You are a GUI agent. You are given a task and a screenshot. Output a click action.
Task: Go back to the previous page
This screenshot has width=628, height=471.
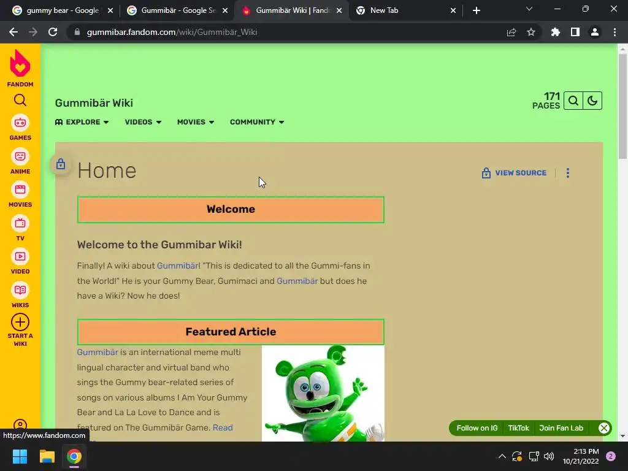pyautogui.click(x=13, y=32)
